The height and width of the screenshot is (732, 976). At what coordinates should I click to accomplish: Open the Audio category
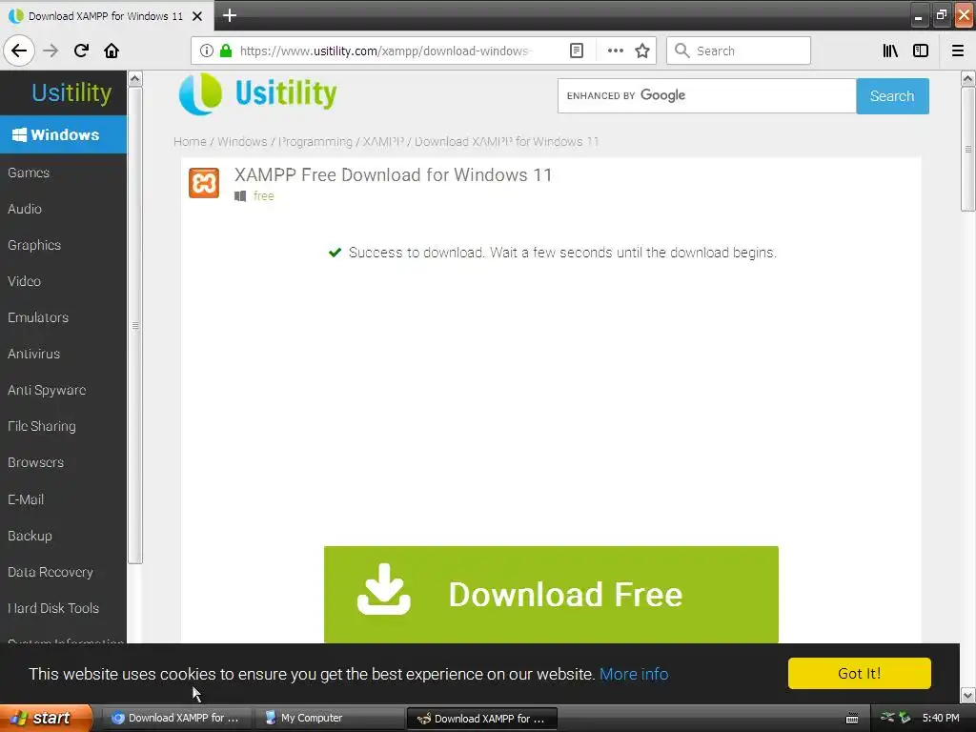(24, 209)
